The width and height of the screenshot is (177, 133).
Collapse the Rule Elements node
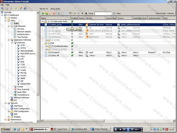pos(9,26)
